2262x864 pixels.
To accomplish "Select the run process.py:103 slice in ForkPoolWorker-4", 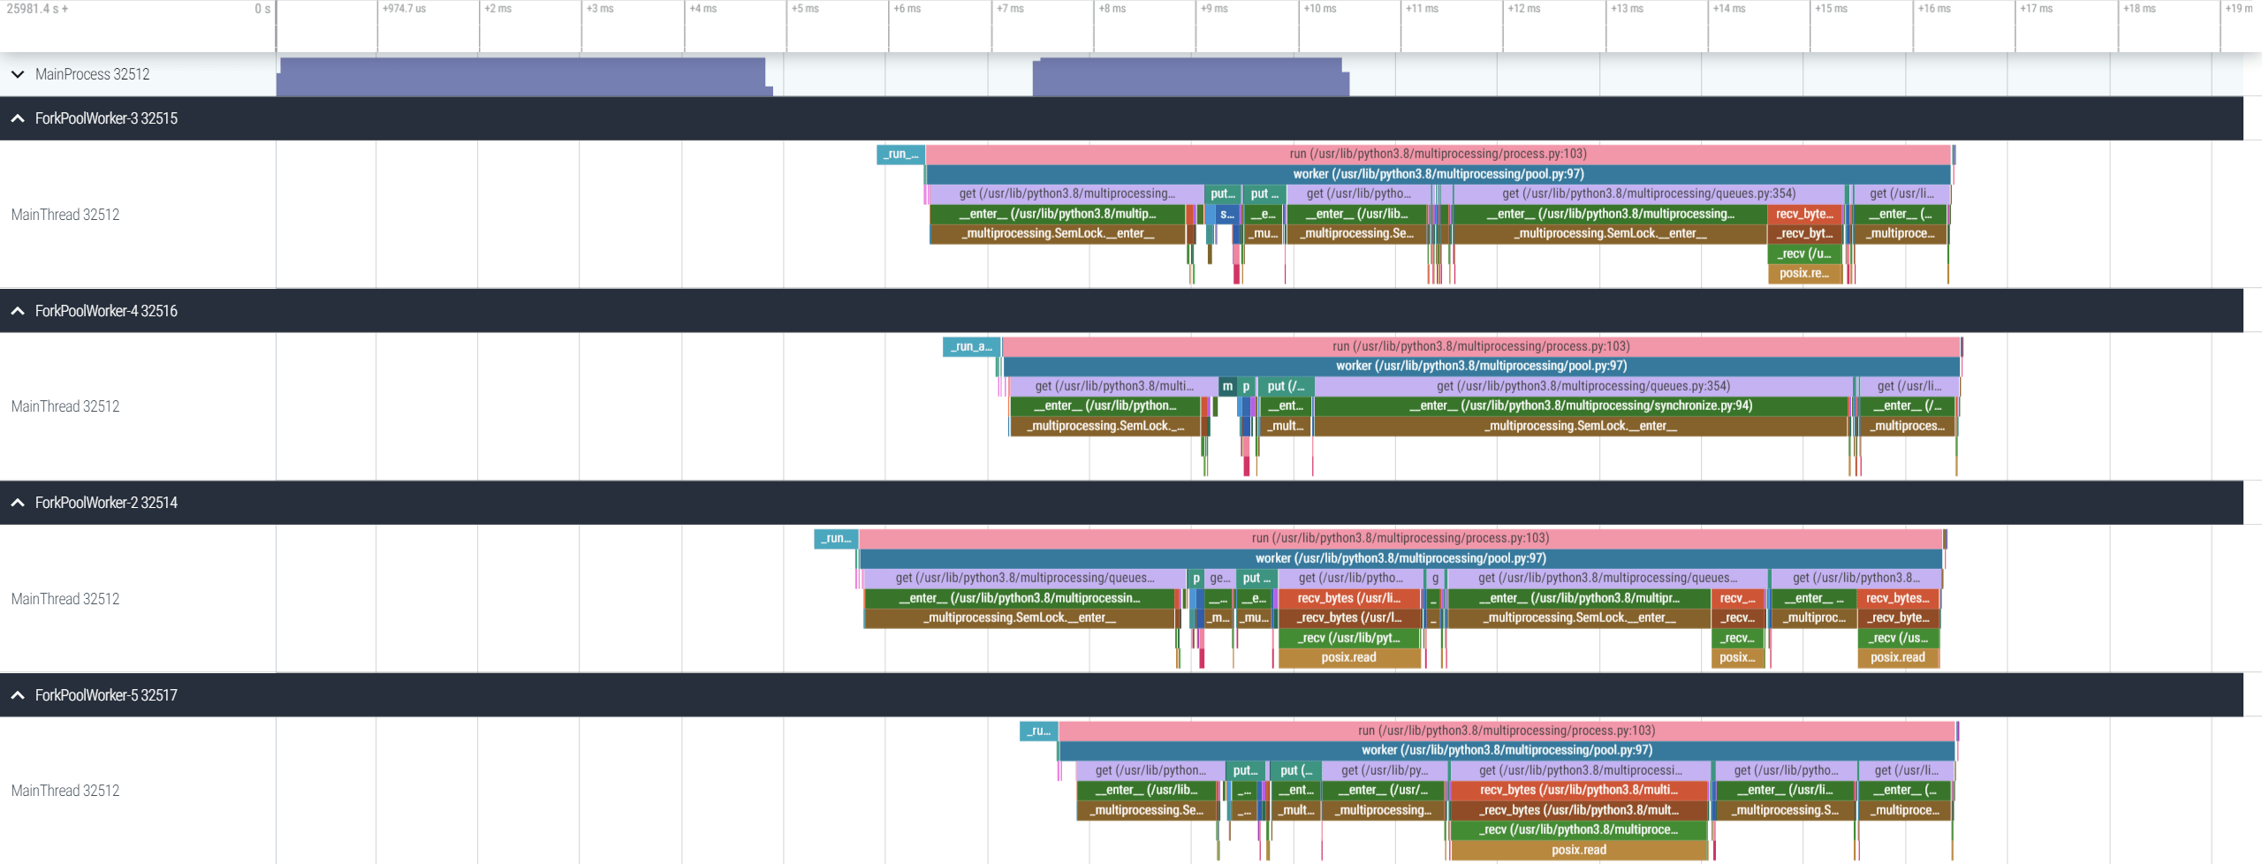I will (1481, 346).
